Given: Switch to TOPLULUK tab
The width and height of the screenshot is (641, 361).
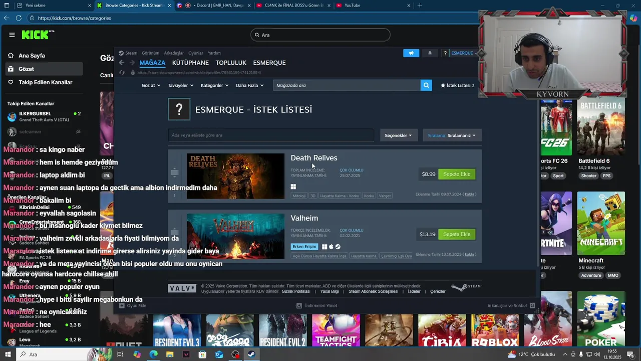Looking at the screenshot, I should [231, 63].
